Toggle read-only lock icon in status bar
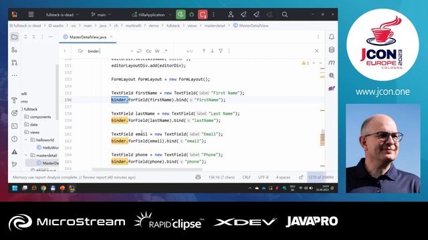The width and height of the screenshot is (428, 240). [301, 177]
